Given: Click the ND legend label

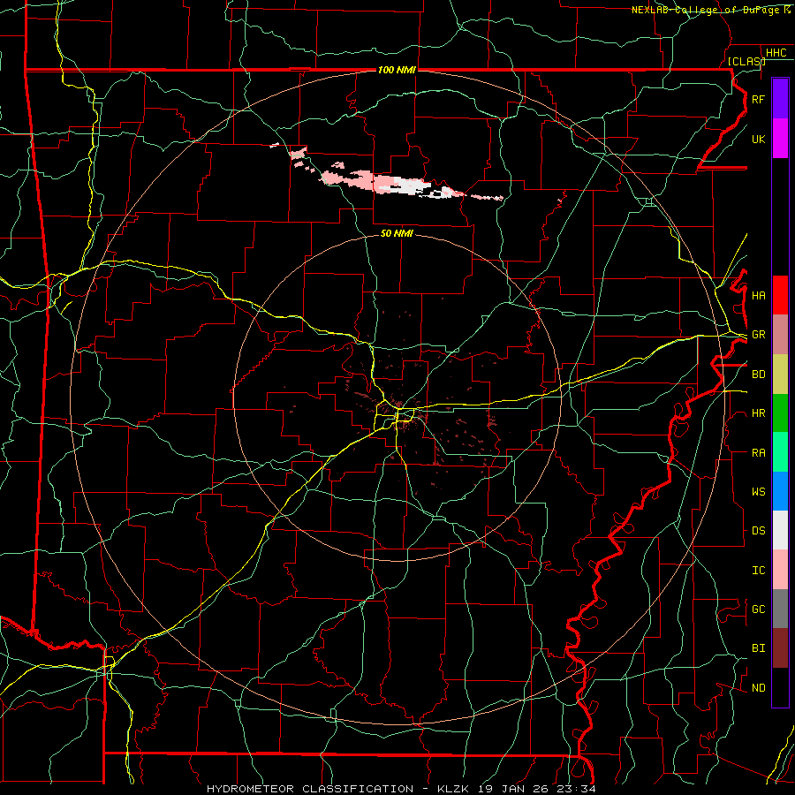Looking at the screenshot, I should tap(758, 688).
